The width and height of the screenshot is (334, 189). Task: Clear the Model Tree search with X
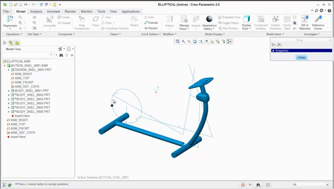[51, 55]
